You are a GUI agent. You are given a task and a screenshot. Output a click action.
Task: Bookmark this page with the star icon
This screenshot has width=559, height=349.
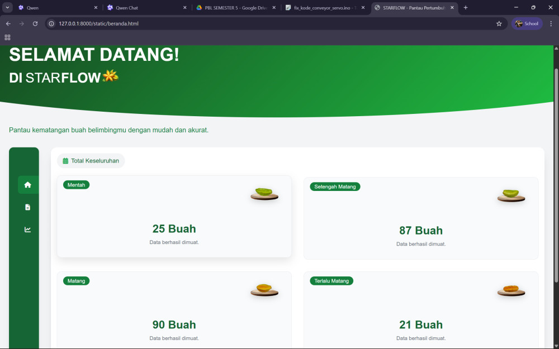(499, 24)
